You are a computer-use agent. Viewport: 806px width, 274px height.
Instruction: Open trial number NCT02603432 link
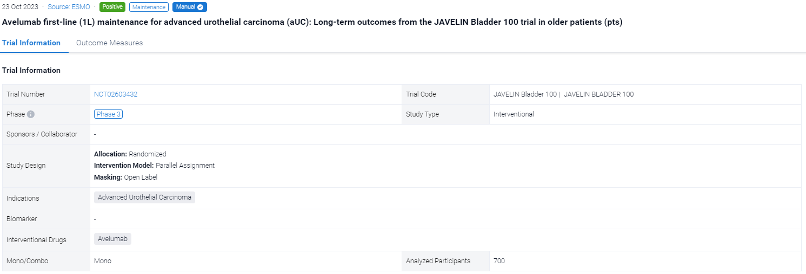click(x=116, y=94)
